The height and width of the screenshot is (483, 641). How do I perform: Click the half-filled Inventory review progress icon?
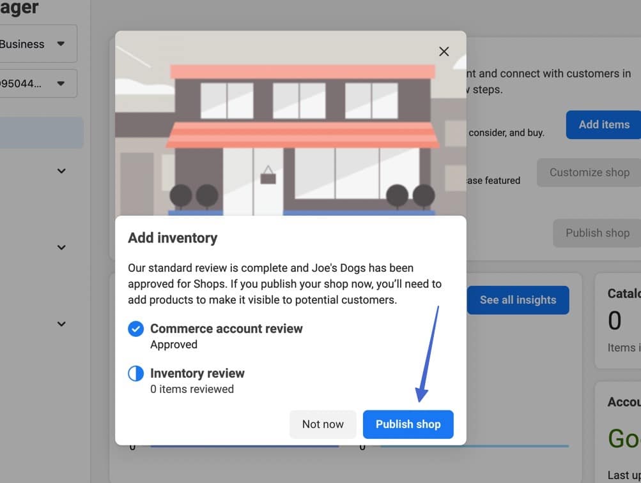[136, 373]
